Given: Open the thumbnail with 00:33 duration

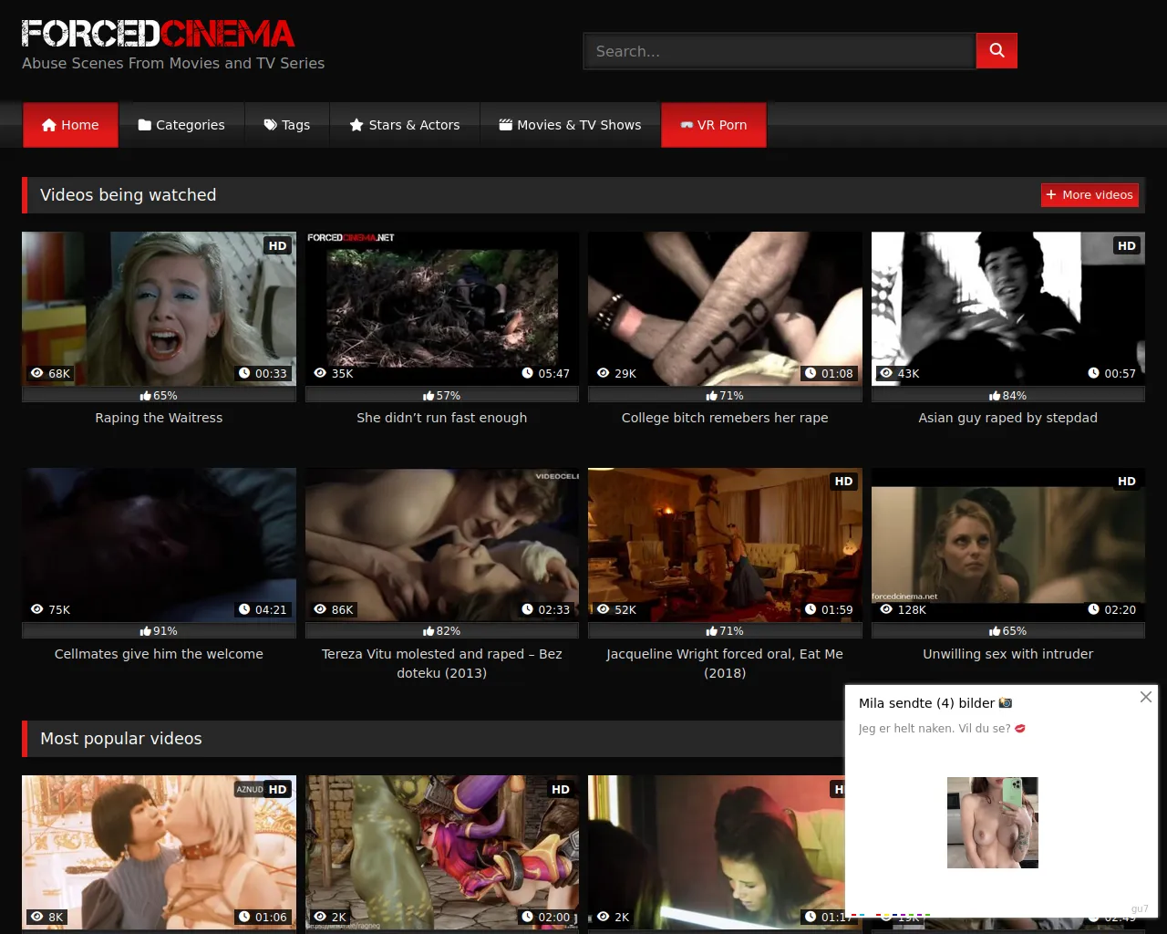Looking at the screenshot, I should (x=159, y=307).
